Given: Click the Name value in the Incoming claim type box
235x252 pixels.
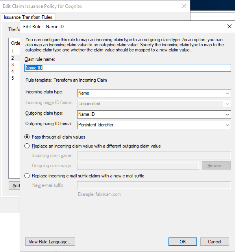Looking at the screenshot, I should 84,93.
